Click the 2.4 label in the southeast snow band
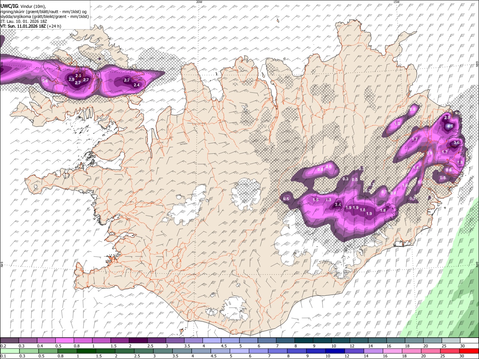479x359 pixels. pos(338,205)
